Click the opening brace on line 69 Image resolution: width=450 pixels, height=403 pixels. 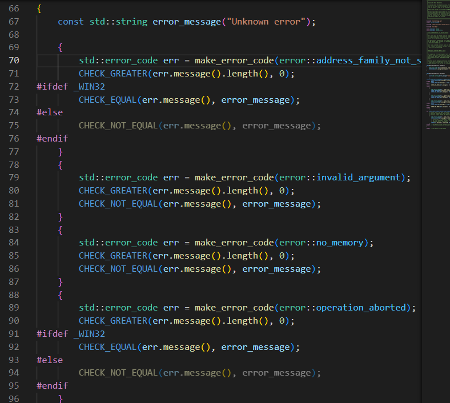(61, 47)
